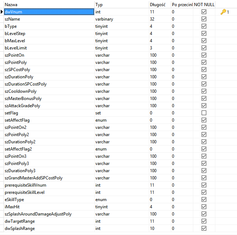237x235 pixels.
Task: Select the dwVnum name field
Action: 49,12
